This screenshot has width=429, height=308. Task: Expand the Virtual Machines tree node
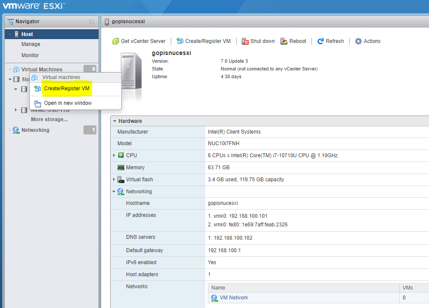click(x=10, y=69)
